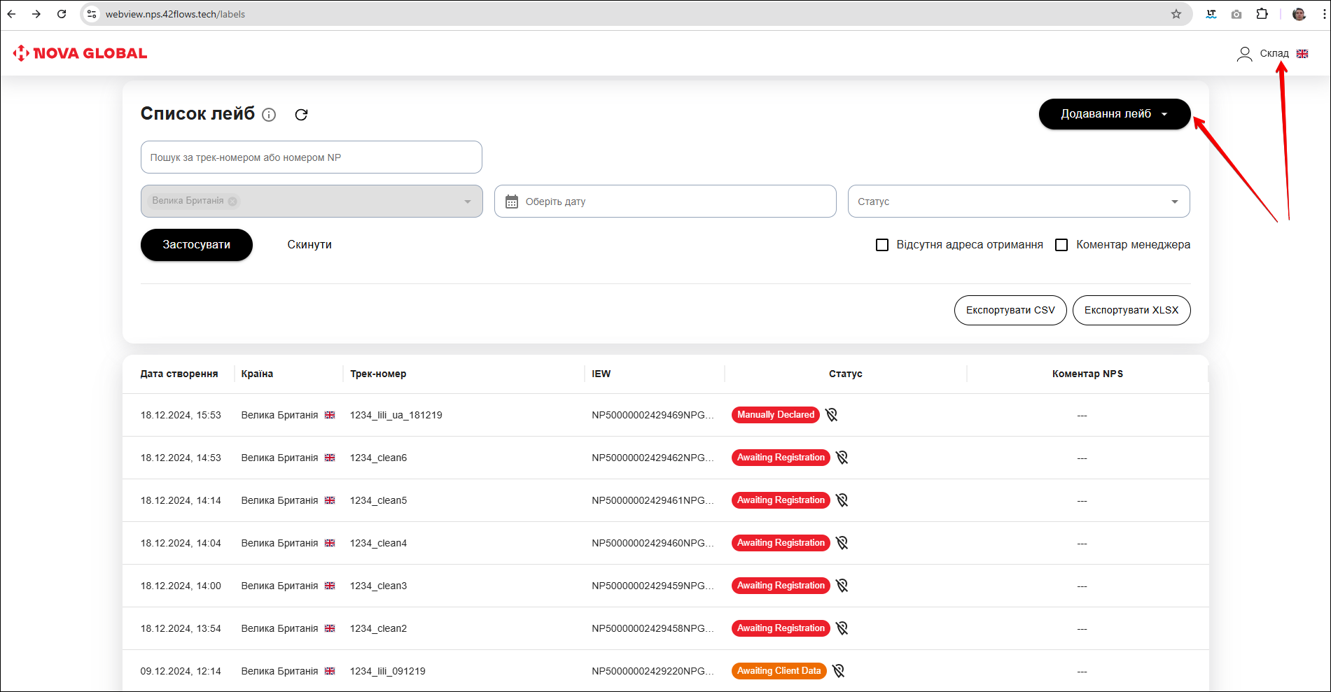The height and width of the screenshot is (692, 1331).
Task: Click Awaiting Registration badge on row 1234_clean6
Action: tap(781, 458)
